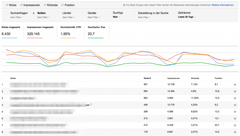Image resolution: width=240 pixels, height=136 pixels.
Task: Open Kein Filter dropdown under Seiten
Action: click(44, 17)
